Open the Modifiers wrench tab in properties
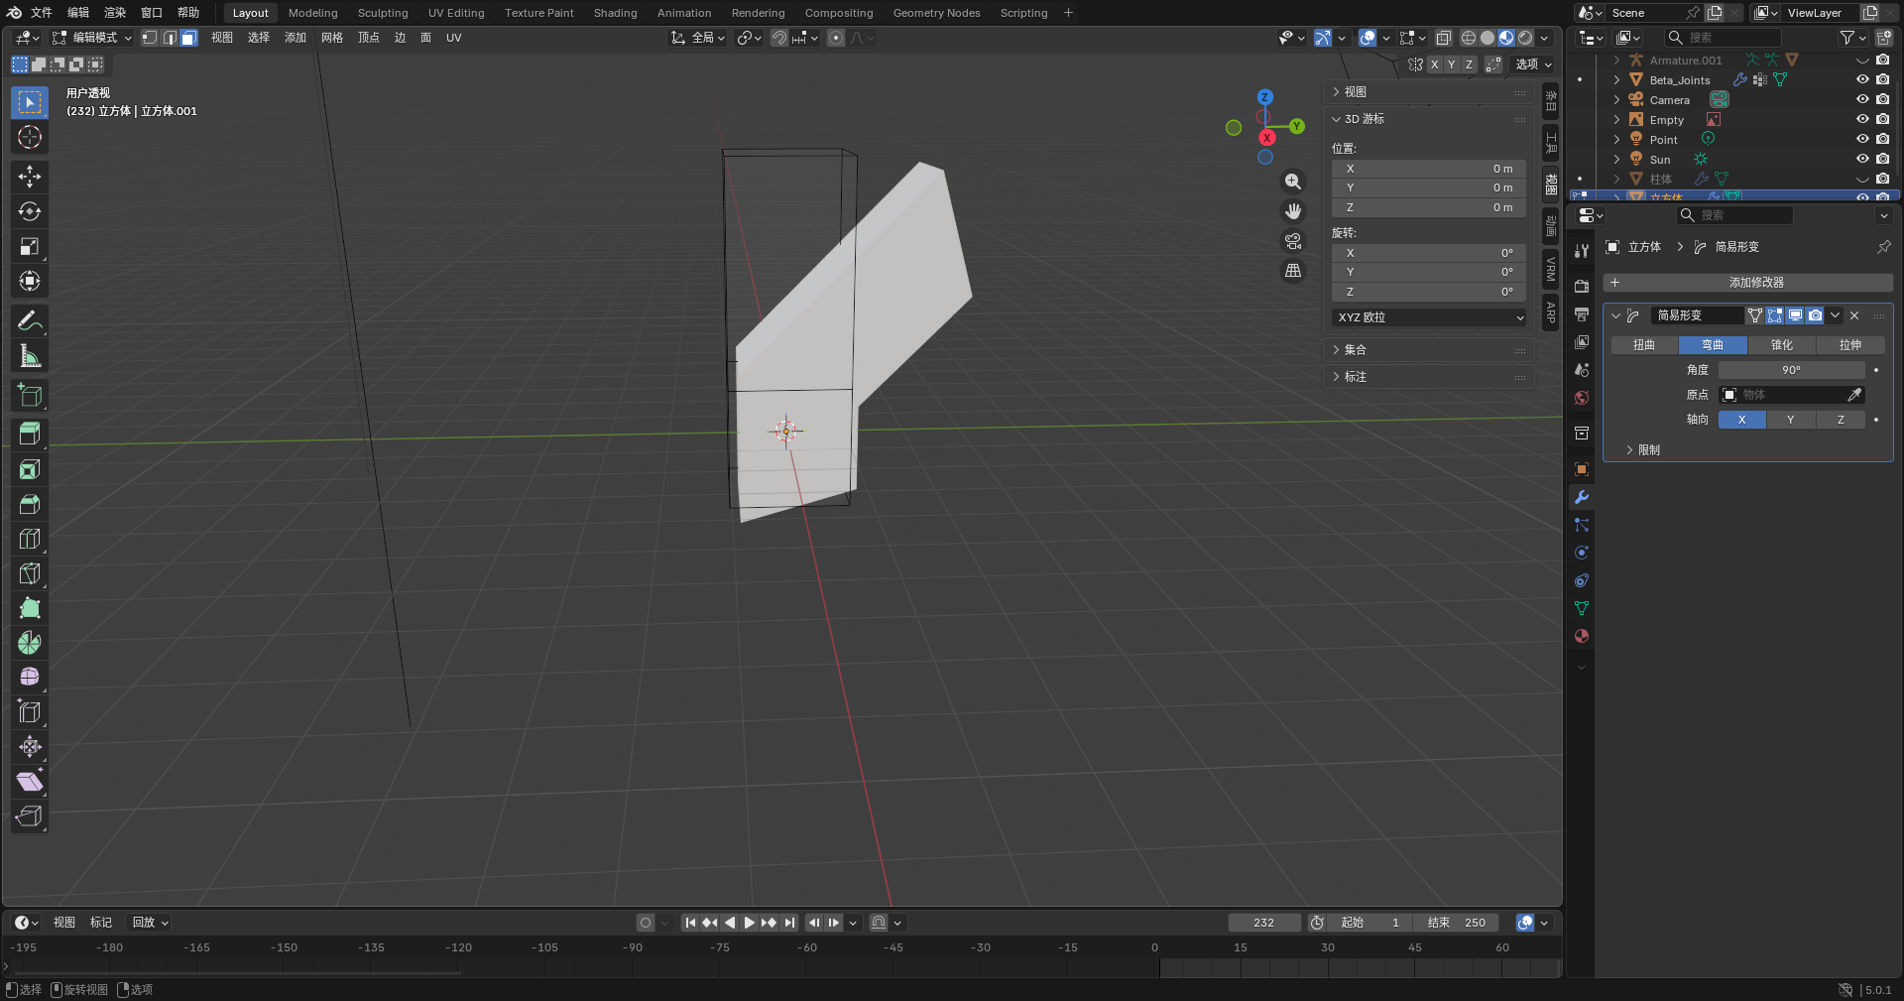This screenshot has height=1001, width=1904. point(1582,497)
